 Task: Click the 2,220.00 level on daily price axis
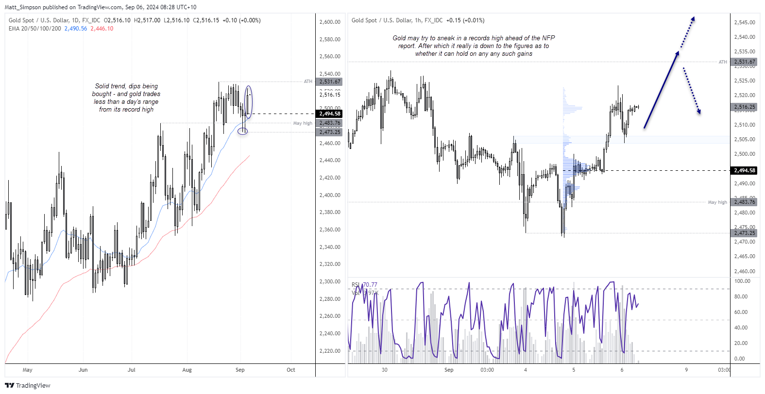coord(330,351)
